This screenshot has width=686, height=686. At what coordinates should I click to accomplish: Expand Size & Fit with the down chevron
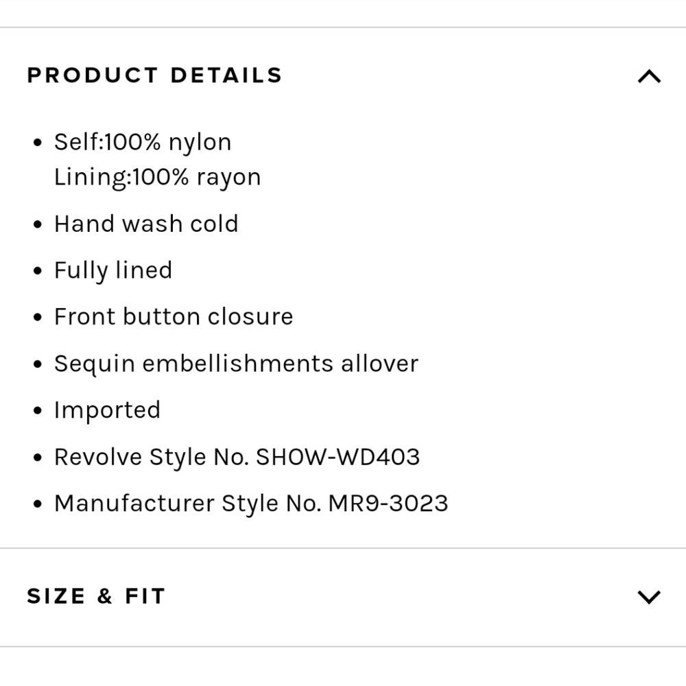(x=649, y=597)
